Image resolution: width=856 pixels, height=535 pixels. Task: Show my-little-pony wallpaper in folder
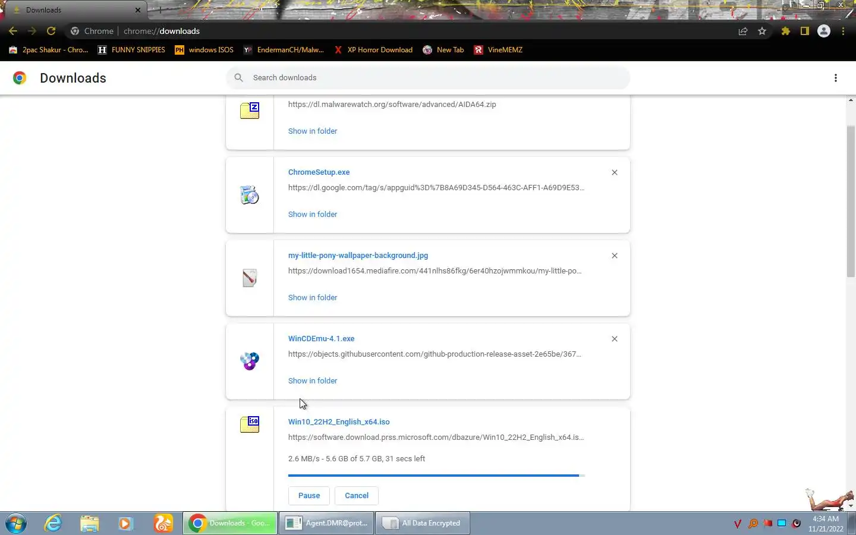tap(313, 297)
